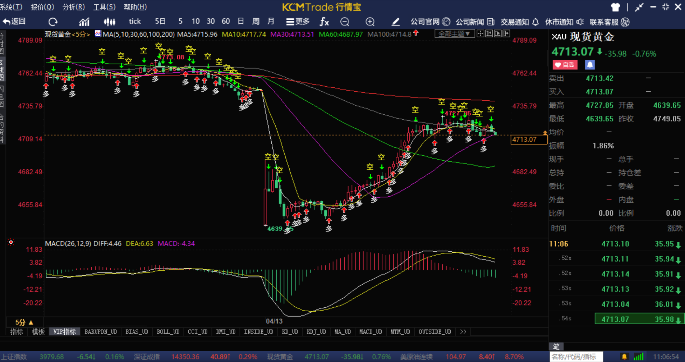685x362 pixels.
Task: Open the 报价(Q) menu
Action: tap(42, 7)
